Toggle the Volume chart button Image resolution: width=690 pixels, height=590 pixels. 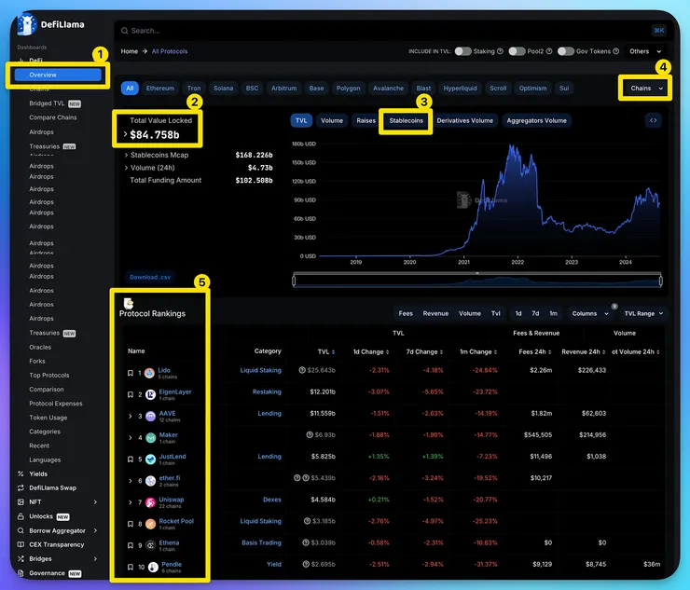pos(332,120)
